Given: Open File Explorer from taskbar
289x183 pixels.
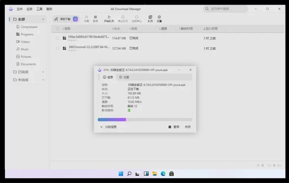Looking at the screenshot, I should click(x=155, y=174).
